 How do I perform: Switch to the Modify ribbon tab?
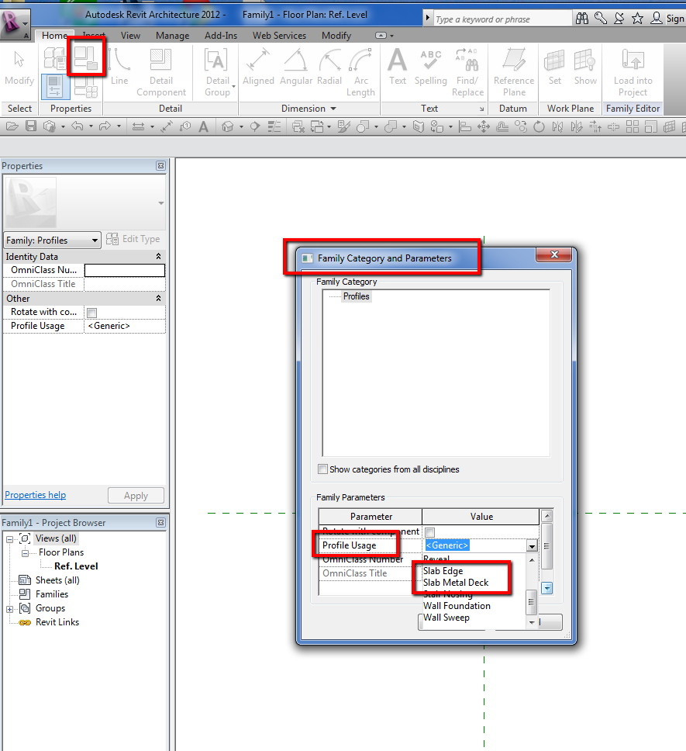coord(336,36)
